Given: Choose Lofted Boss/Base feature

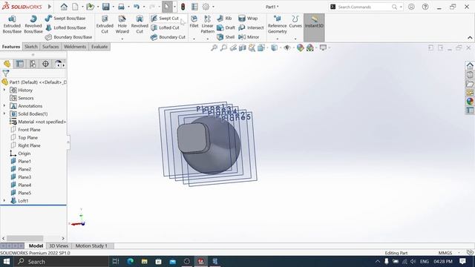Looking at the screenshot, I should [x=65, y=27].
